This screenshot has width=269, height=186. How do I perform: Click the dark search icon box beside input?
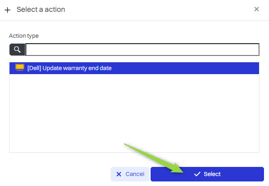(17, 50)
